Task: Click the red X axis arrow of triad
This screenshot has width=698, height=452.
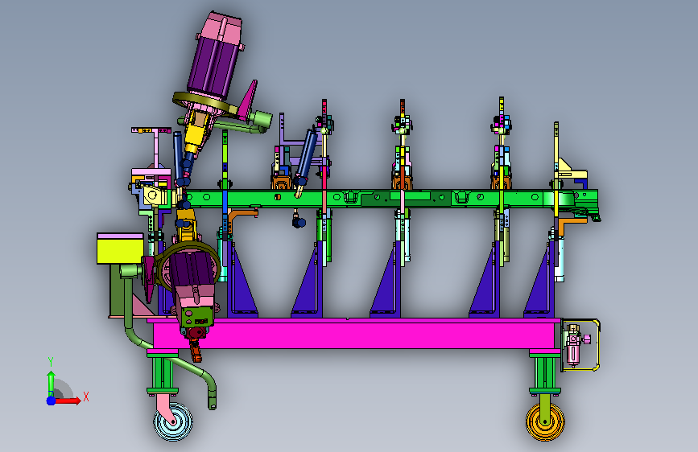Action: pos(68,401)
